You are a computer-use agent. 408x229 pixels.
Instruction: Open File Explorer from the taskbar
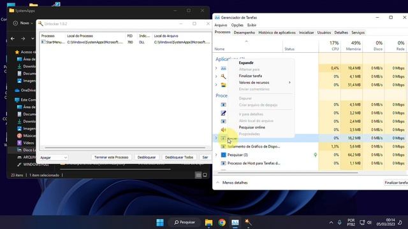[208, 223]
